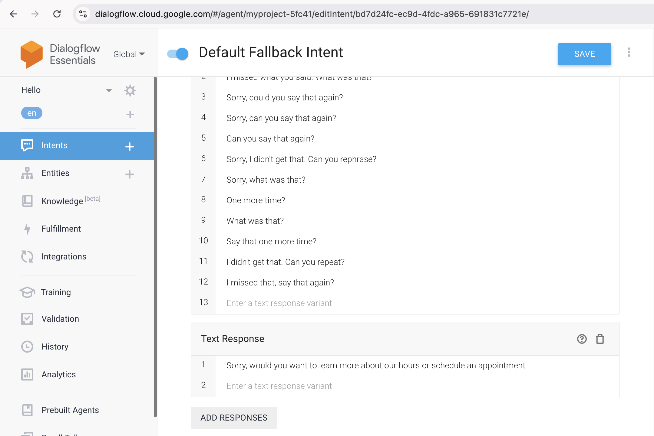Screen dimensions: 654x436
Task: Click the Intents navigation icon
Action: [27, 145]
